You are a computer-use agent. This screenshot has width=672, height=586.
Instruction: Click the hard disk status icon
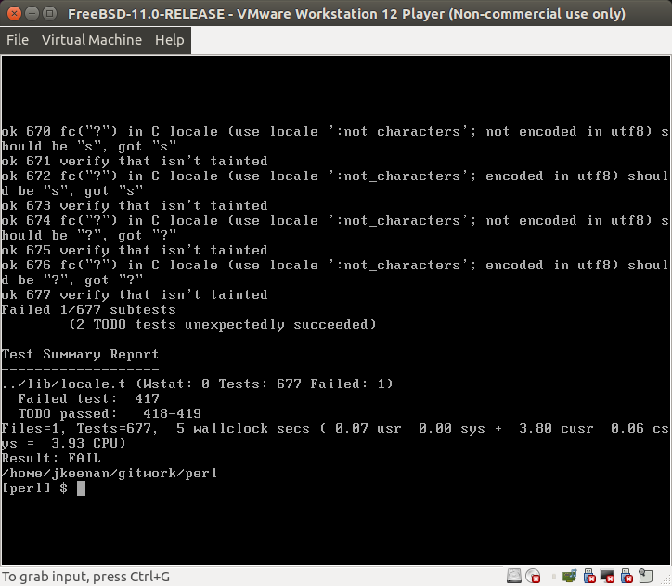pos(514,576)
